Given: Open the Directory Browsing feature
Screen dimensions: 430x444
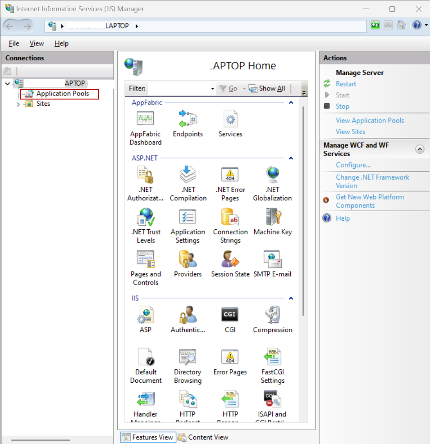Looking at the screenshot, I should (x=188, y=366).
